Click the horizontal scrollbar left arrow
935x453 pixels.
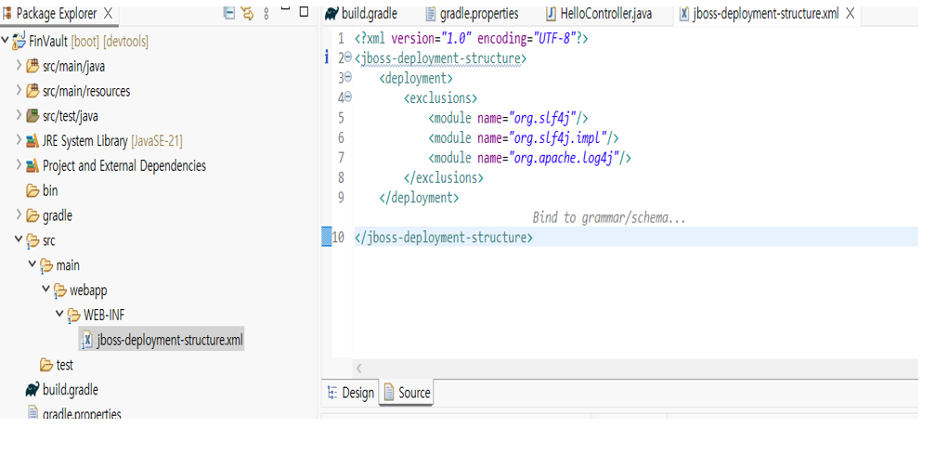[359, 369]
